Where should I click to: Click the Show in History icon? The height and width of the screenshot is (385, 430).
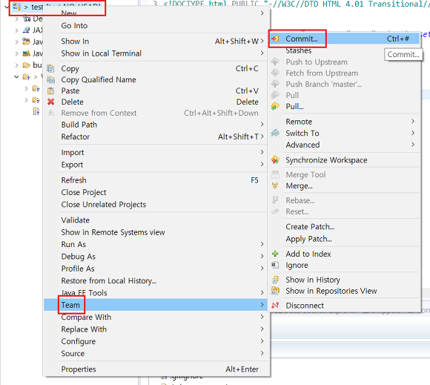pyautogui.click(x=275, y=280)
